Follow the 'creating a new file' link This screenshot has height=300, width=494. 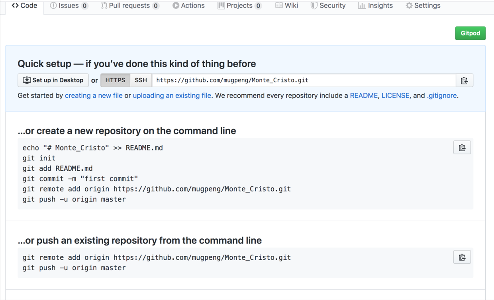pyautogui.click(x=94, y=95)
